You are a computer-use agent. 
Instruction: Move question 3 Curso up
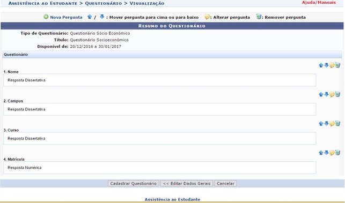pyautogui.click(x=321, y=124)
